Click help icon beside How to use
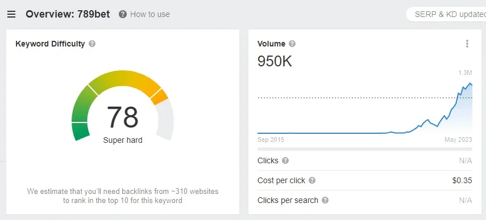Viewport: 486px width, 220px height. click(x=123, y=14)
